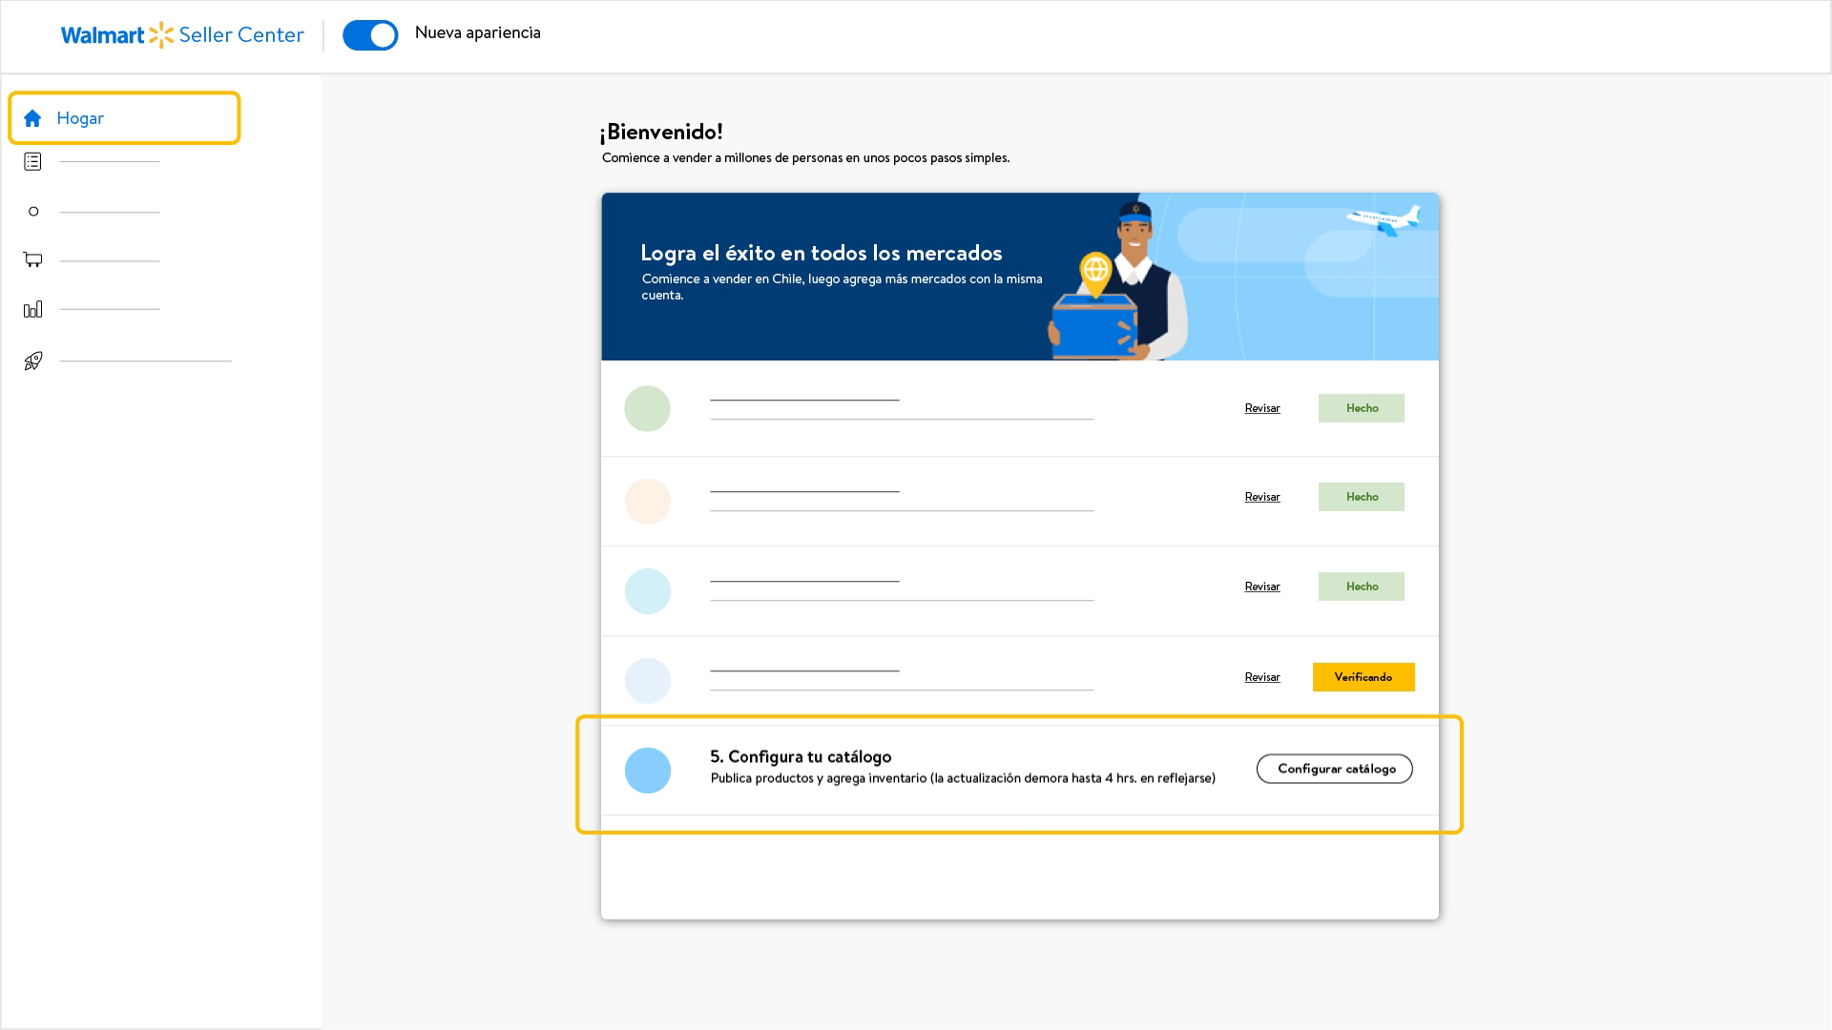Click 'Comience a vender a millones de personas' subtitle
Screen dimensions: 1832x1030
[x=805, y=158]
